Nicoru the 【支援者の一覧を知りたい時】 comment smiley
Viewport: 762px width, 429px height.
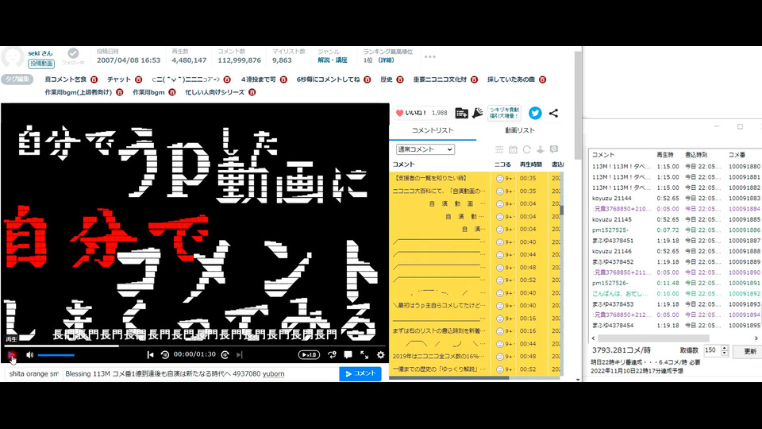[499, 179]
